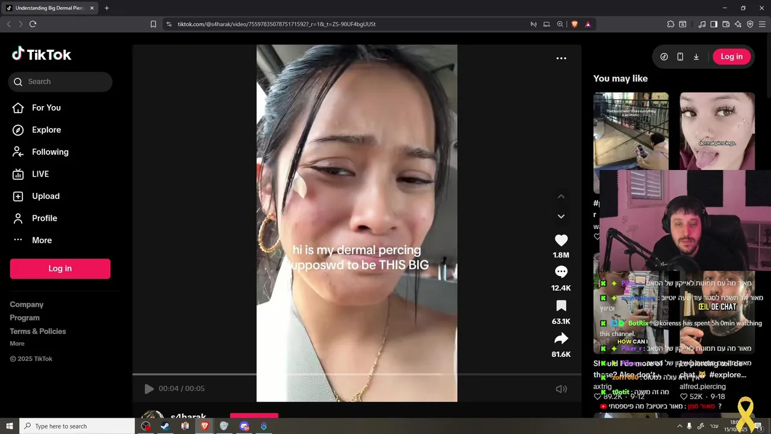This screenshot has width=771, height=434.
Task: Open comments with speech bubble icon
Action: 561,272
